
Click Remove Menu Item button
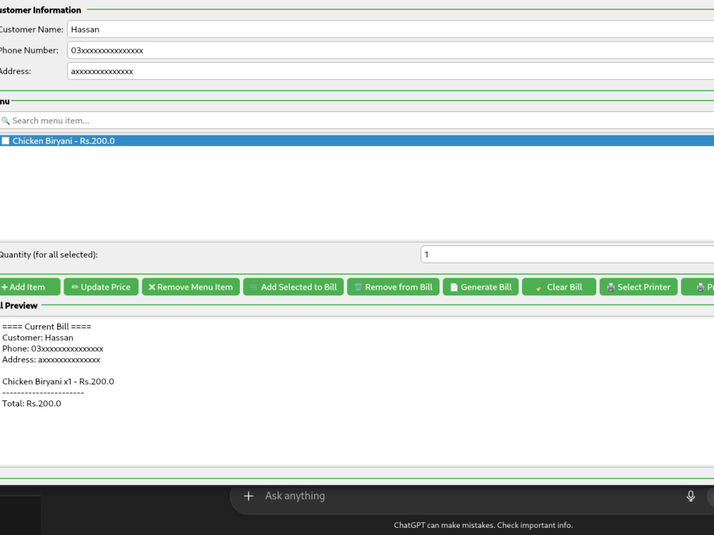[x=191, y=287]
